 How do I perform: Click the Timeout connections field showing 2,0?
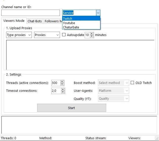point(56,91)
